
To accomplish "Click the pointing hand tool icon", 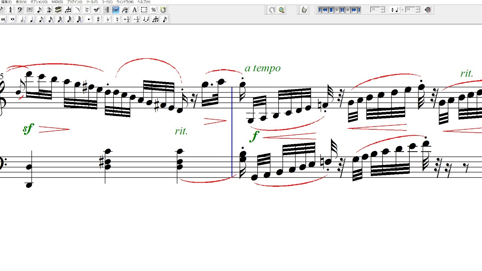I will point(304,10).
